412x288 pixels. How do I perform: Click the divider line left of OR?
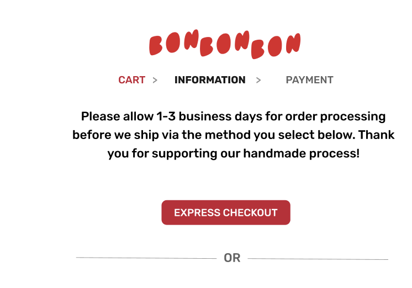pyautogui.click(x=146, y=258)
